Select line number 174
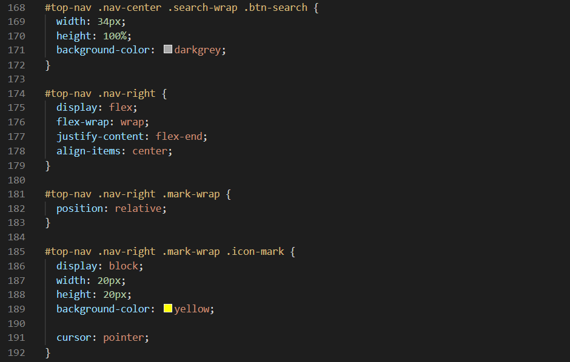 [17, 94]
